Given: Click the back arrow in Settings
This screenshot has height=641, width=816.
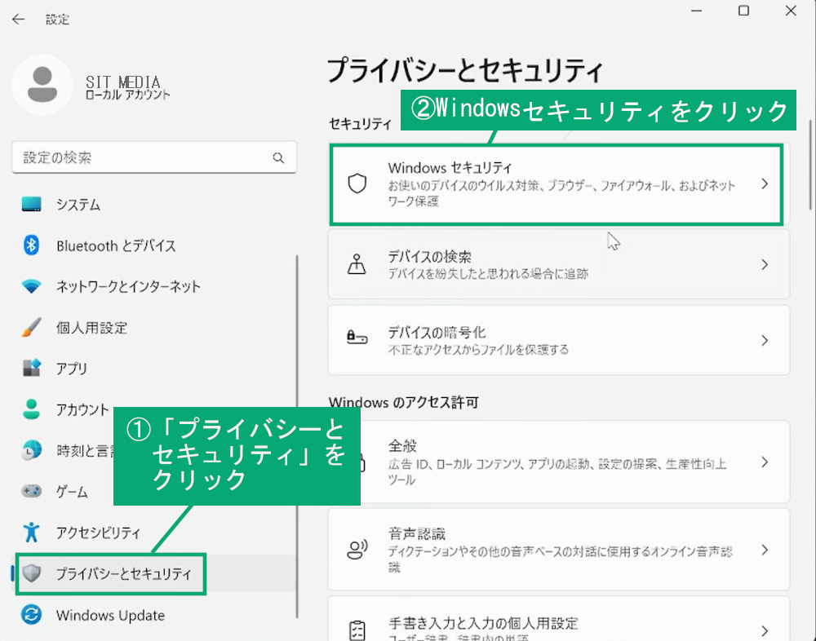Looking at the screenshot, I should tap(19, 20).
